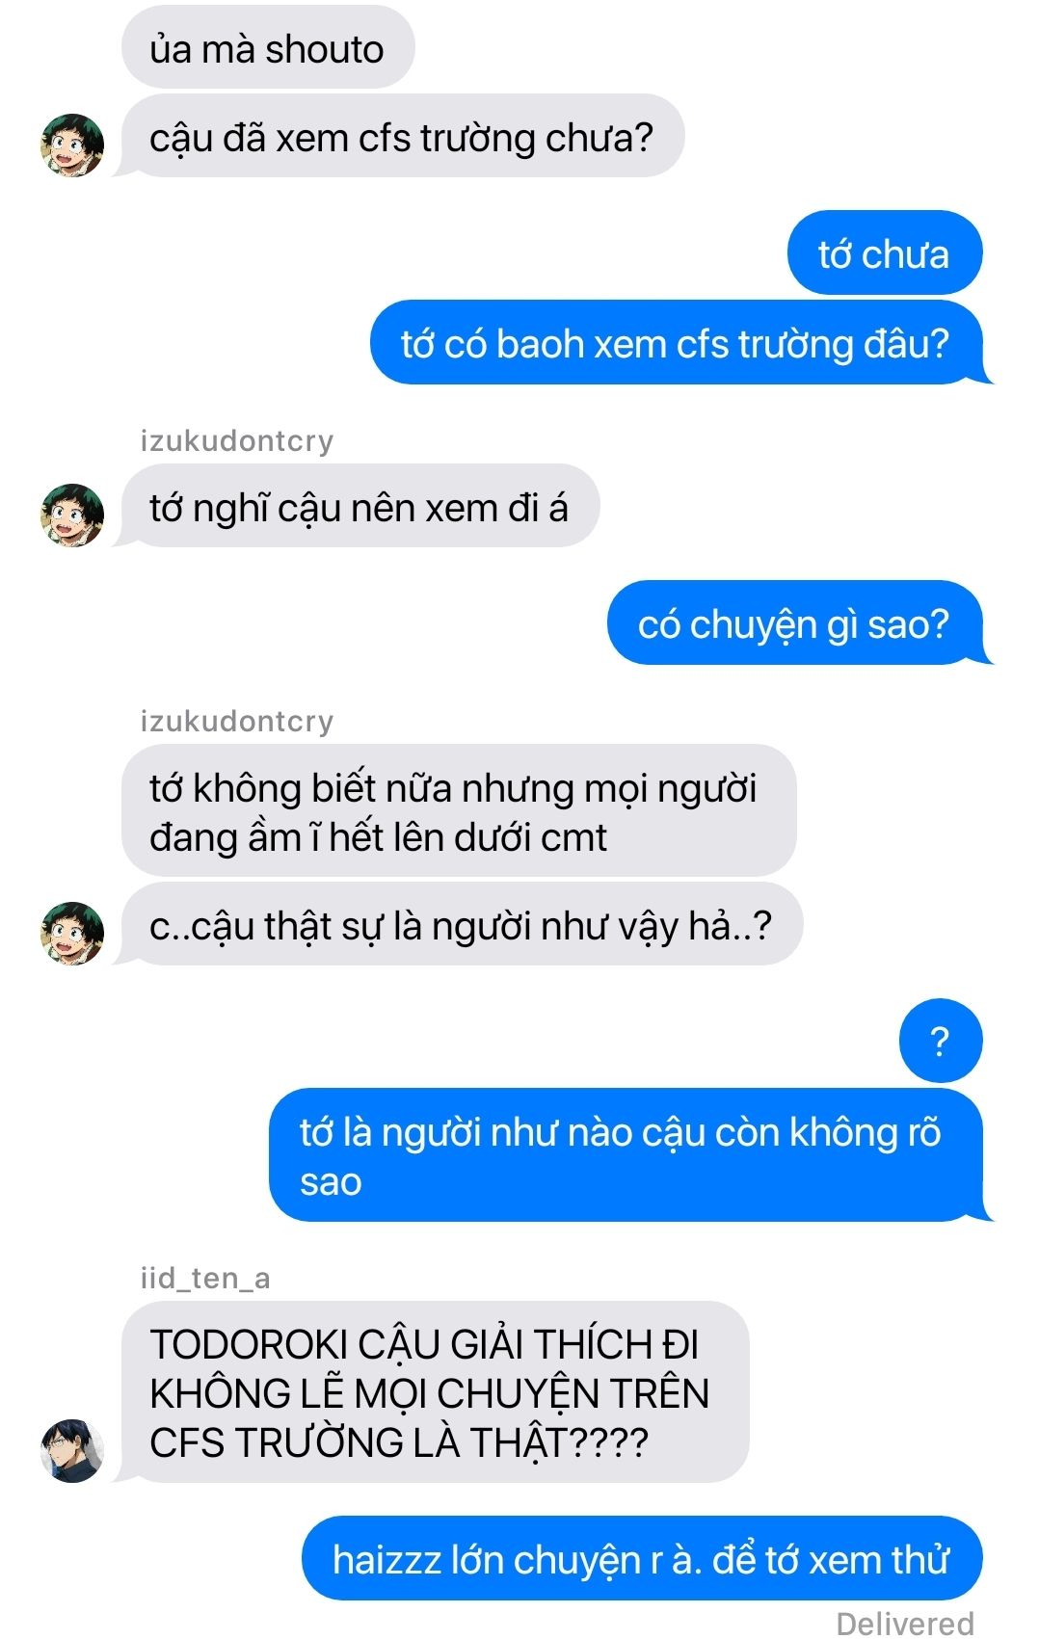The width and height of the screenshot is (1039, 1639).
Task: Tap Izuku's avatar beside 'cậu đã xem cfs trường chưa?'
Action: pyautogui.click(x=72, y=145)
